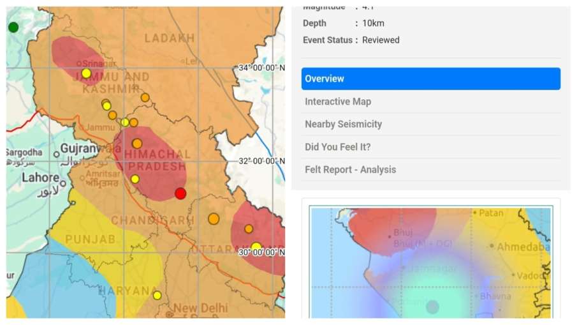Click the Gujranwala city marker circle

click(57, 155)
